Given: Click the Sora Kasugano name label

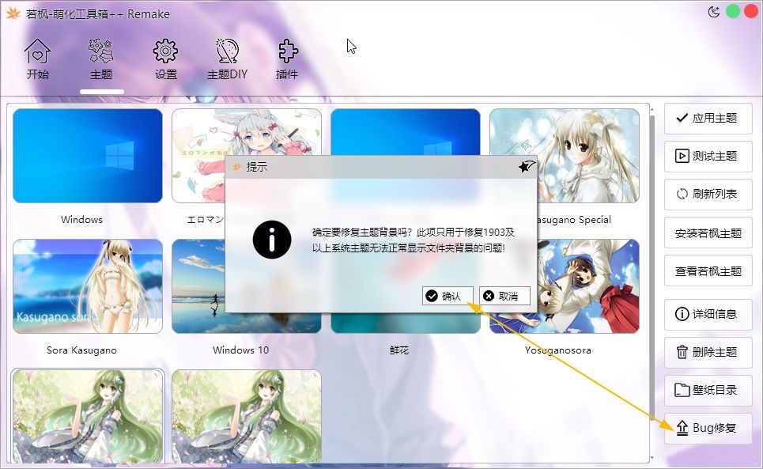Looking at the screenshot, I should (81, 350).
